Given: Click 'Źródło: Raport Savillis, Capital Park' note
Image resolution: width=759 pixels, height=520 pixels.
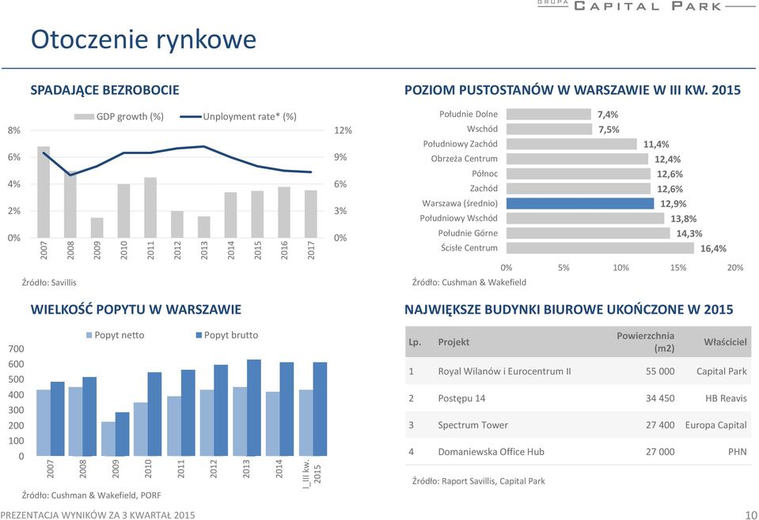Looking at the screenshot, I should 478,480.
